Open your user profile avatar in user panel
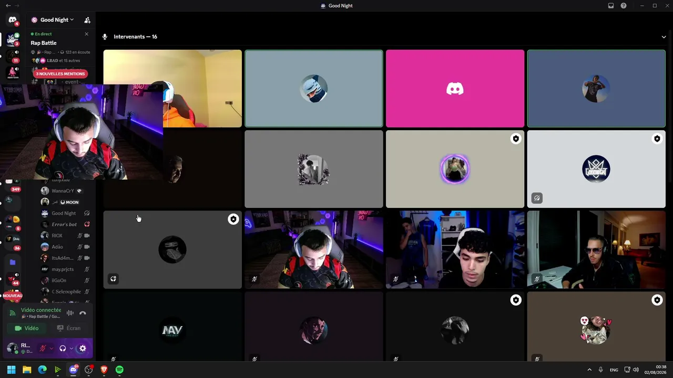The height and width of the screenshot is (378, 673). click(12, 348)
